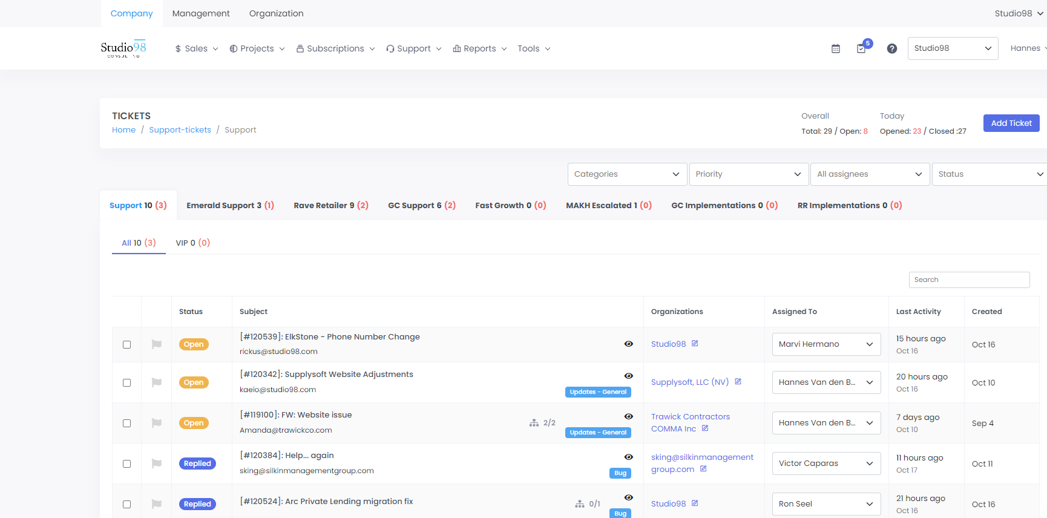Open the calendar icon in header
The height and width of the screenshot is (518, 1047).
pos(836,48)
